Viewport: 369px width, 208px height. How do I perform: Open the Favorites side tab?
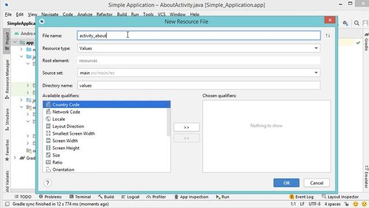coord(7,150)
